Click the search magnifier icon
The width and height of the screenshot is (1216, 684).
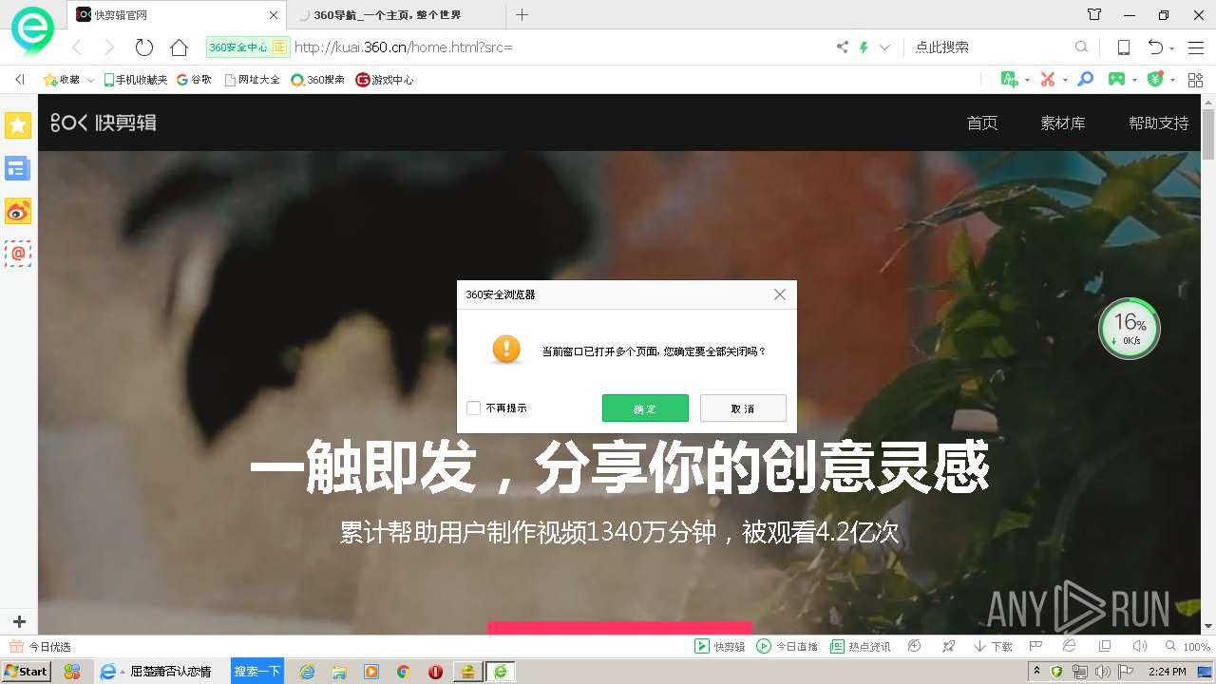[1081, 47]
